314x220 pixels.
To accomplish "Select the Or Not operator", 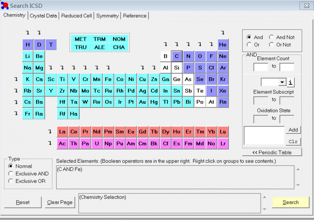I will [x=280, y=45].
